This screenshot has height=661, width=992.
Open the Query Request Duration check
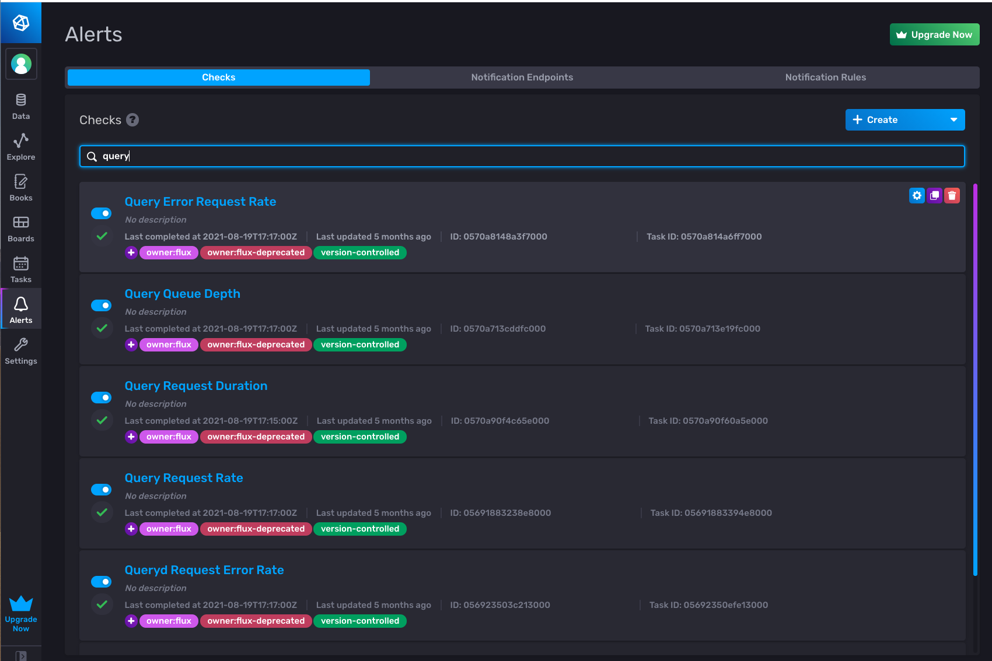[196, 385]
